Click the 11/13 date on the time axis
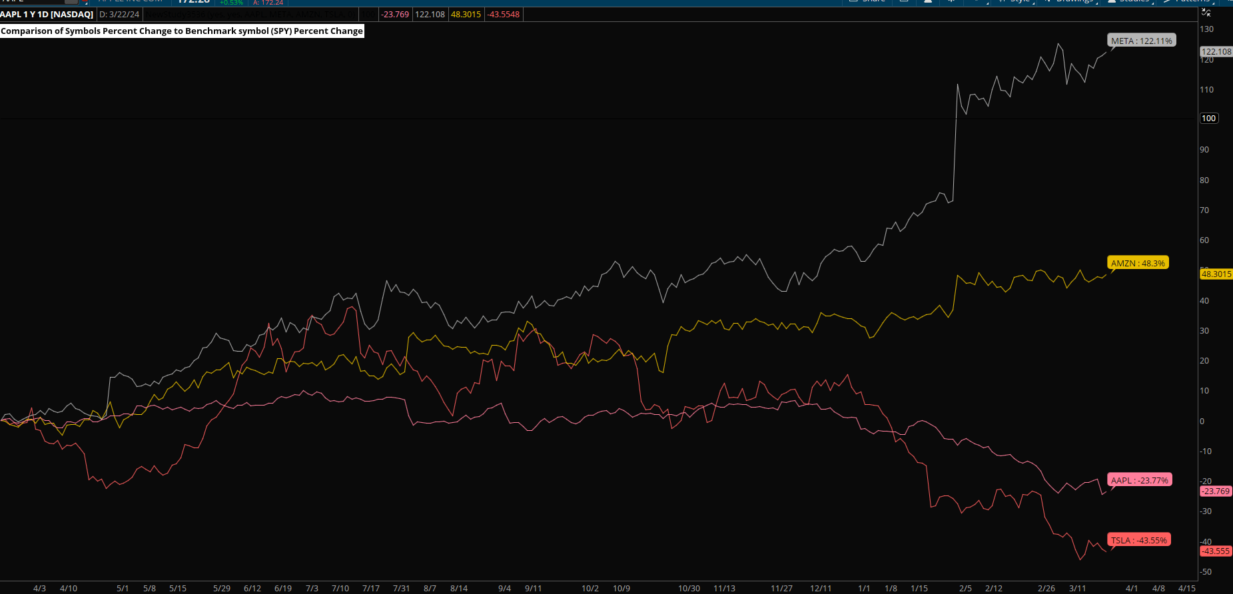The height and width of the screenshot is (594, 1233). click(724, 588)
